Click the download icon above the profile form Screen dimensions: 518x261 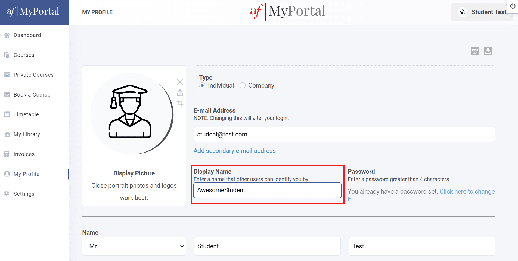[488, 51]
